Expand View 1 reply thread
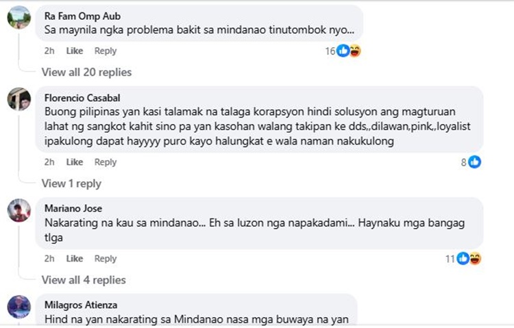 (71, 184)
